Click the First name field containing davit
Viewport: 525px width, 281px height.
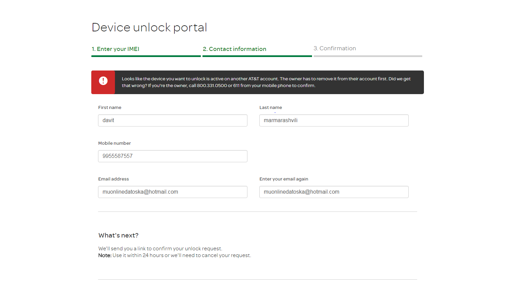pyautogui.click(x=172, y=120)
